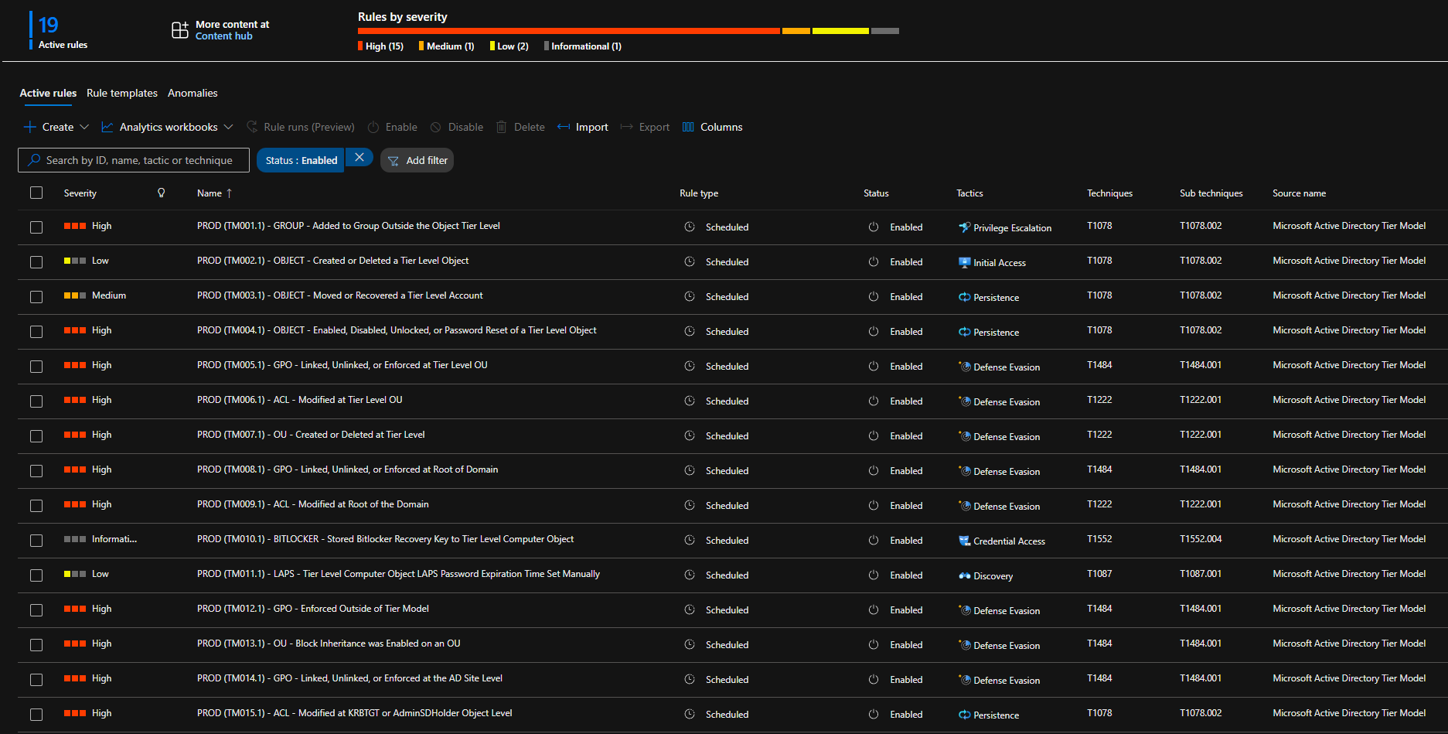Screen dimensions: 1448x734
Task: Click the High (15) severity legend swatch
Action: point(360,46)
